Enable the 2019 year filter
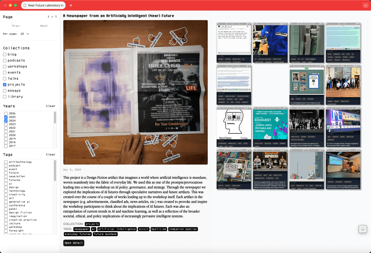The image size is (371, 253). coord(6,139)
